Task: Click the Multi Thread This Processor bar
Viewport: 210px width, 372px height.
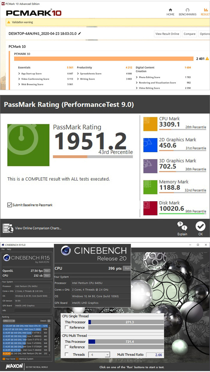Action: pyautogui.click(x=126, y=342)
